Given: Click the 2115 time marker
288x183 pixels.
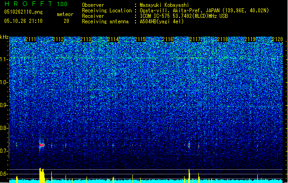Looking at the screenshot, I should (140, 39).
